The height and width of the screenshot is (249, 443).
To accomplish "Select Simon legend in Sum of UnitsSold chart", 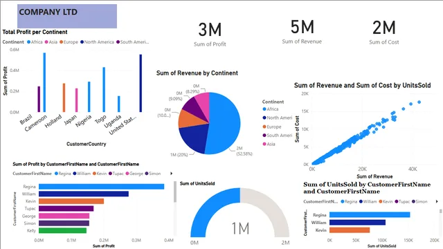I will pyautogui.click(x=419, y=201).
